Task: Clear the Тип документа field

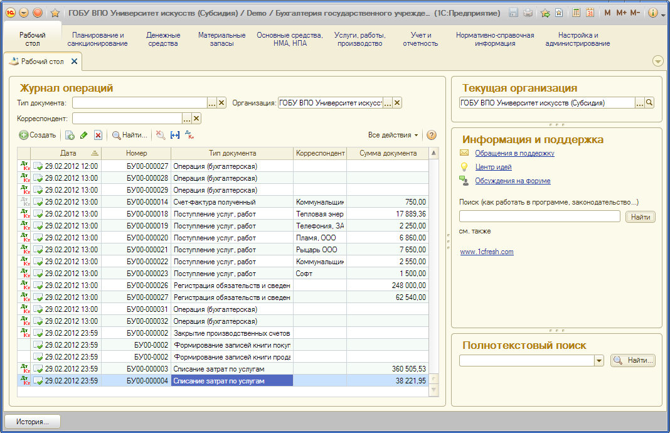Action: point(221,102)
